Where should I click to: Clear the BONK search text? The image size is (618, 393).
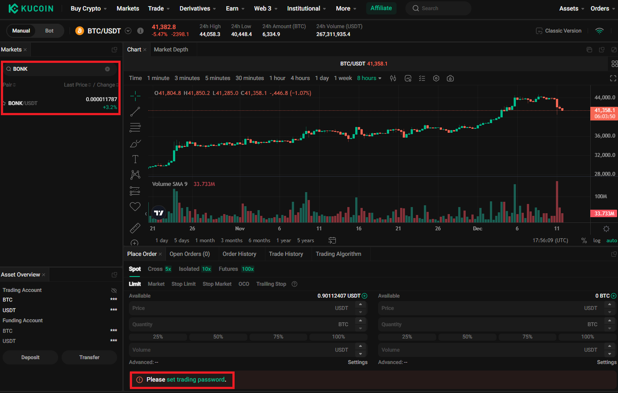(x=107, y=69)
